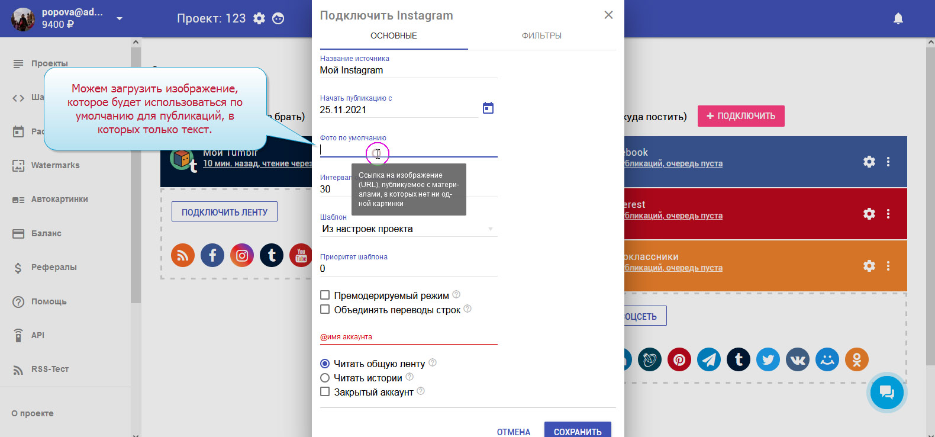The height and width of the screenshot is (437, 935).
Task: Open the user account dropdown arrow
Action: pyautogui.click(x=120, y=18)
